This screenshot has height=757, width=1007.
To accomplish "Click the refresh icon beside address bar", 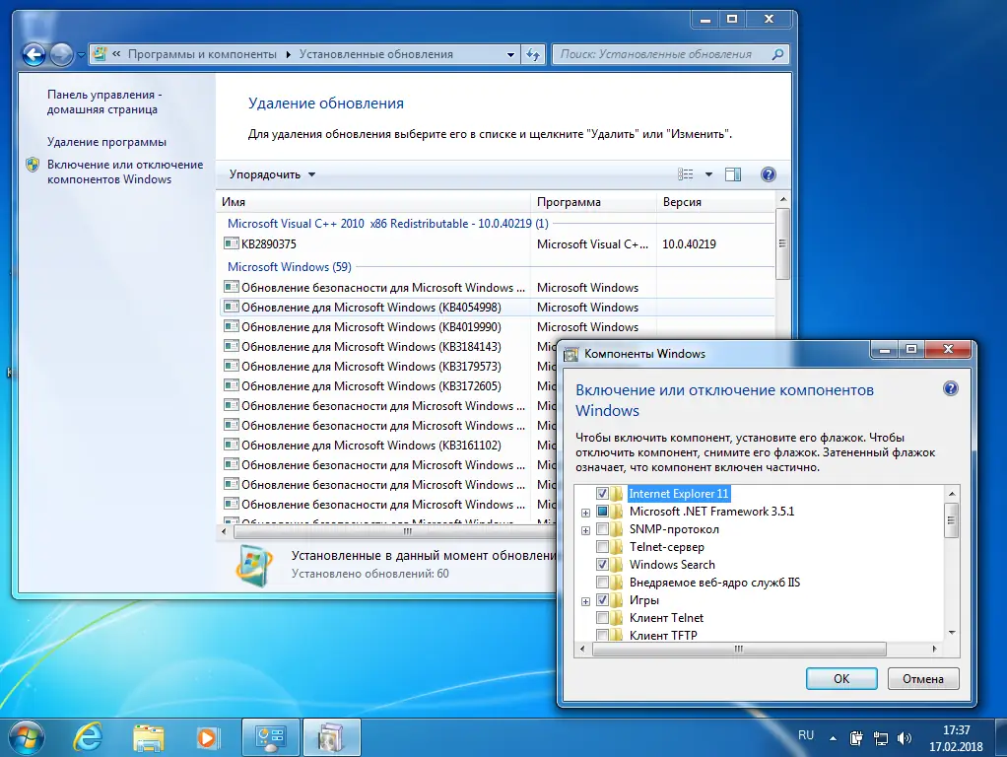I will click(x=533, y=54).
